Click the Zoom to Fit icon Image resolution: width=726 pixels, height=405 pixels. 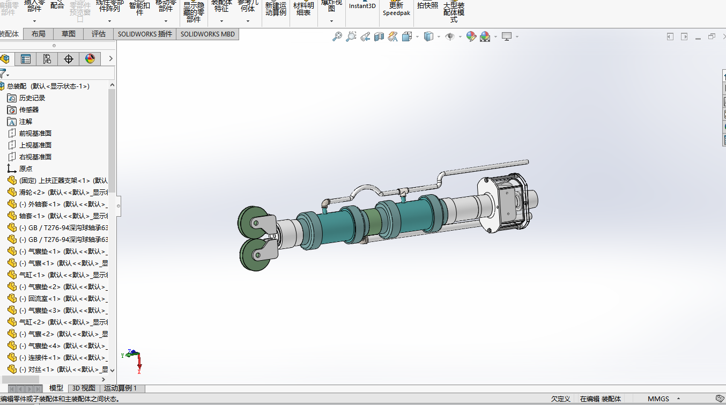pos(337,36)
